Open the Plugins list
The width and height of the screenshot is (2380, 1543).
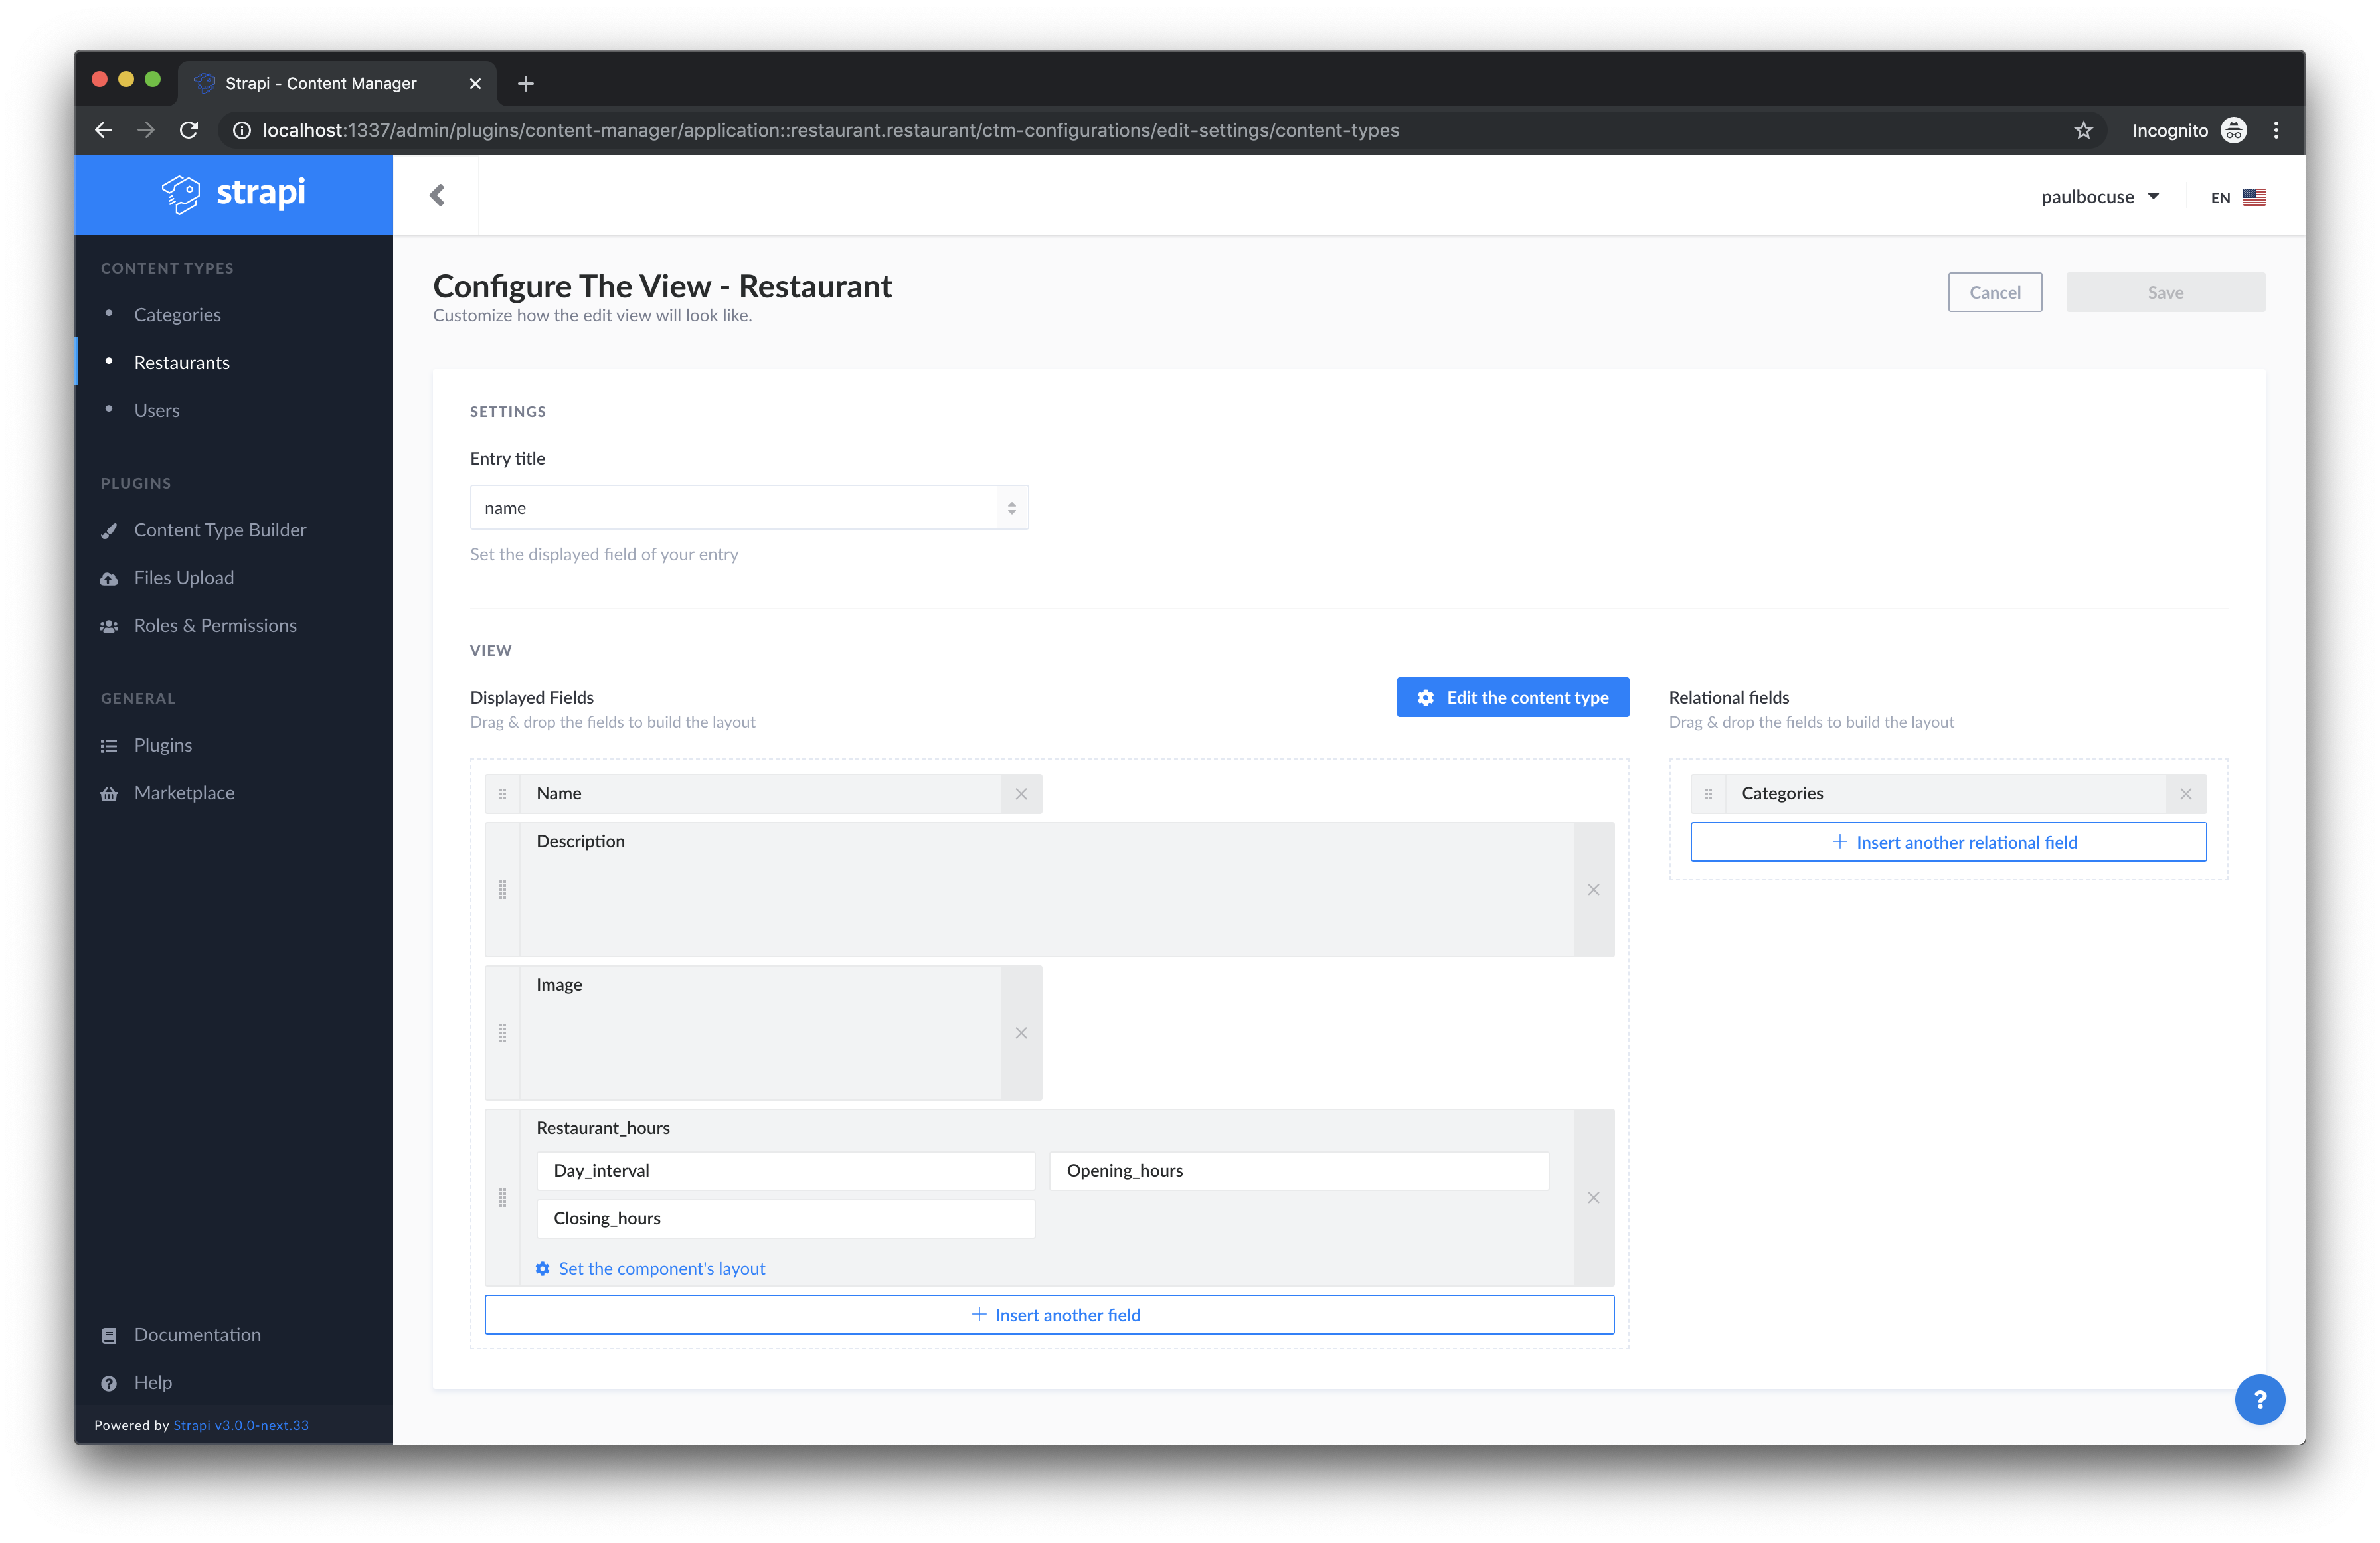(163, 744)
